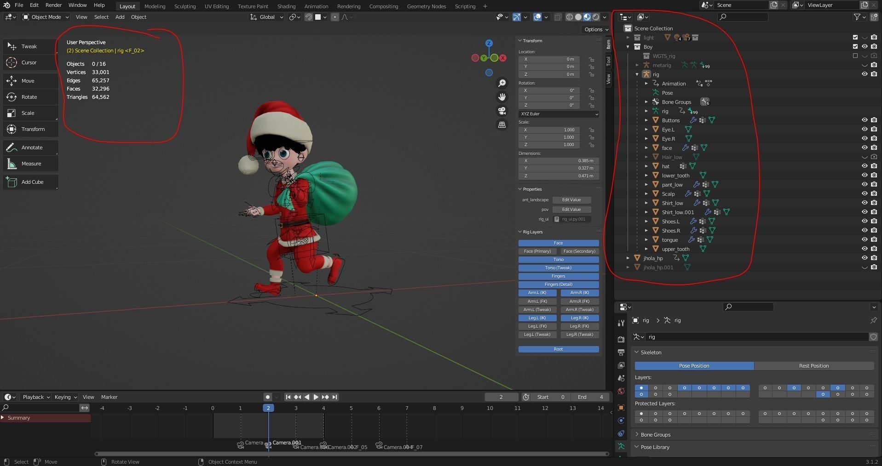Toggle the Fingers (Detail) rig layer

tap(559, 284)
